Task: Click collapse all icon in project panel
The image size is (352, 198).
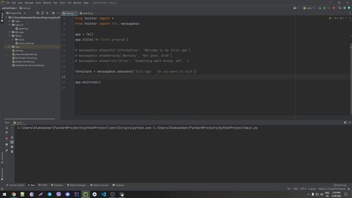Action: pos(47,13)
